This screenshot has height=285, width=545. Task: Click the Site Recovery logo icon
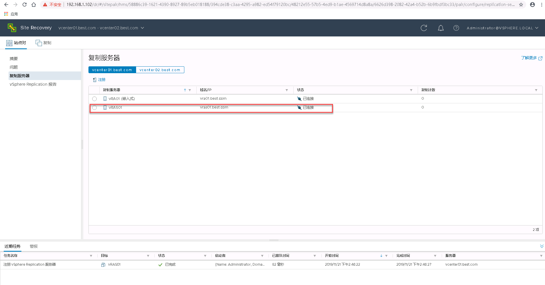tap(12, 28)
